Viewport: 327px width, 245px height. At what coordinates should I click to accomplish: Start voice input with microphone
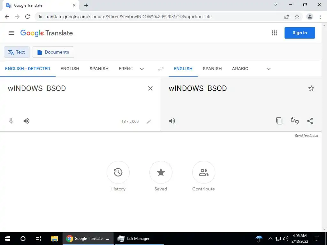11,121
